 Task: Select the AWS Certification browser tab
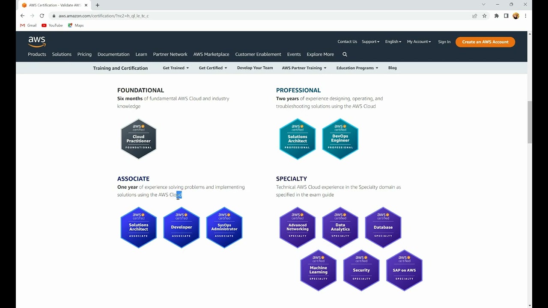[x=55, y=5]
